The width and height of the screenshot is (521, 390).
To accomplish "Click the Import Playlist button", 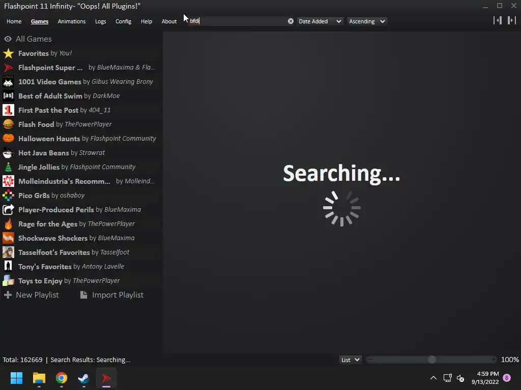I will click(112, 295).
